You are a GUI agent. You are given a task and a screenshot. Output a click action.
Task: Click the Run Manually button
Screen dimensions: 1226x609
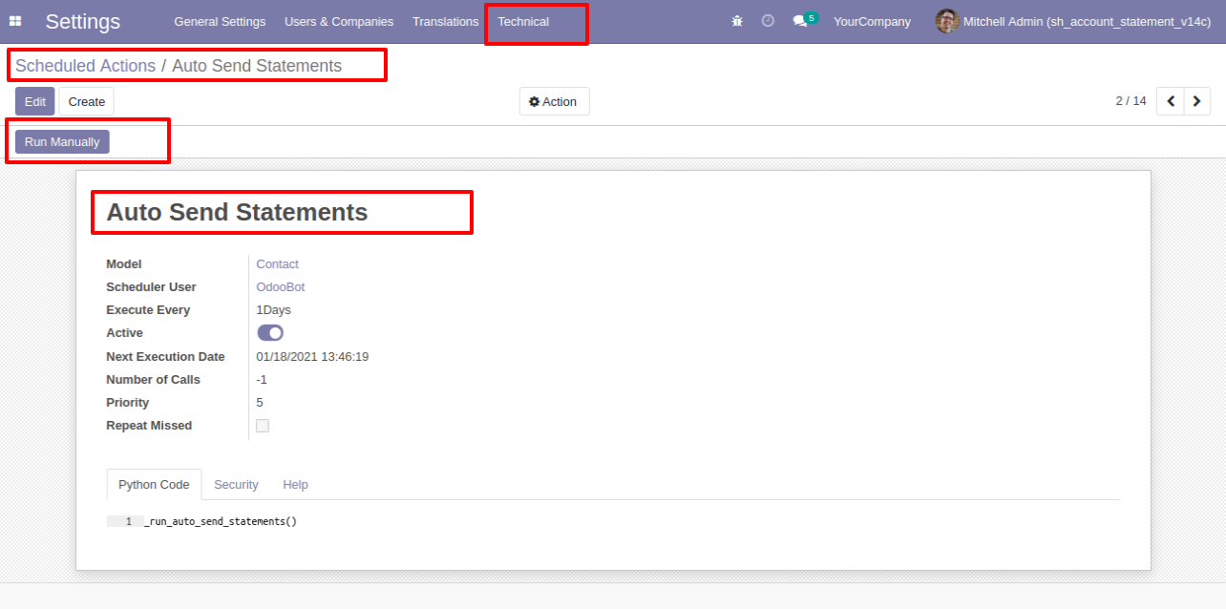[62, 141]
